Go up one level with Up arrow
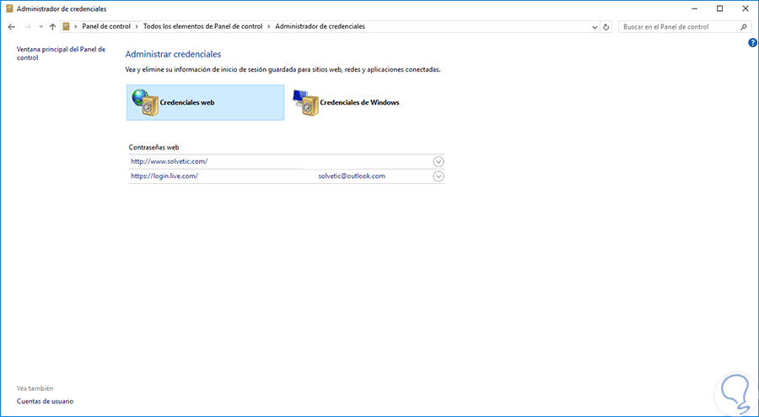This screenshot has width=759, height=417. click(x=53, y=27)
